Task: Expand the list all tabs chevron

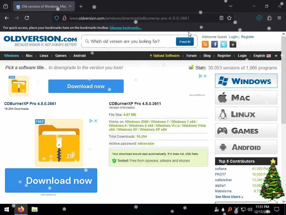Action: coord(230,6)
